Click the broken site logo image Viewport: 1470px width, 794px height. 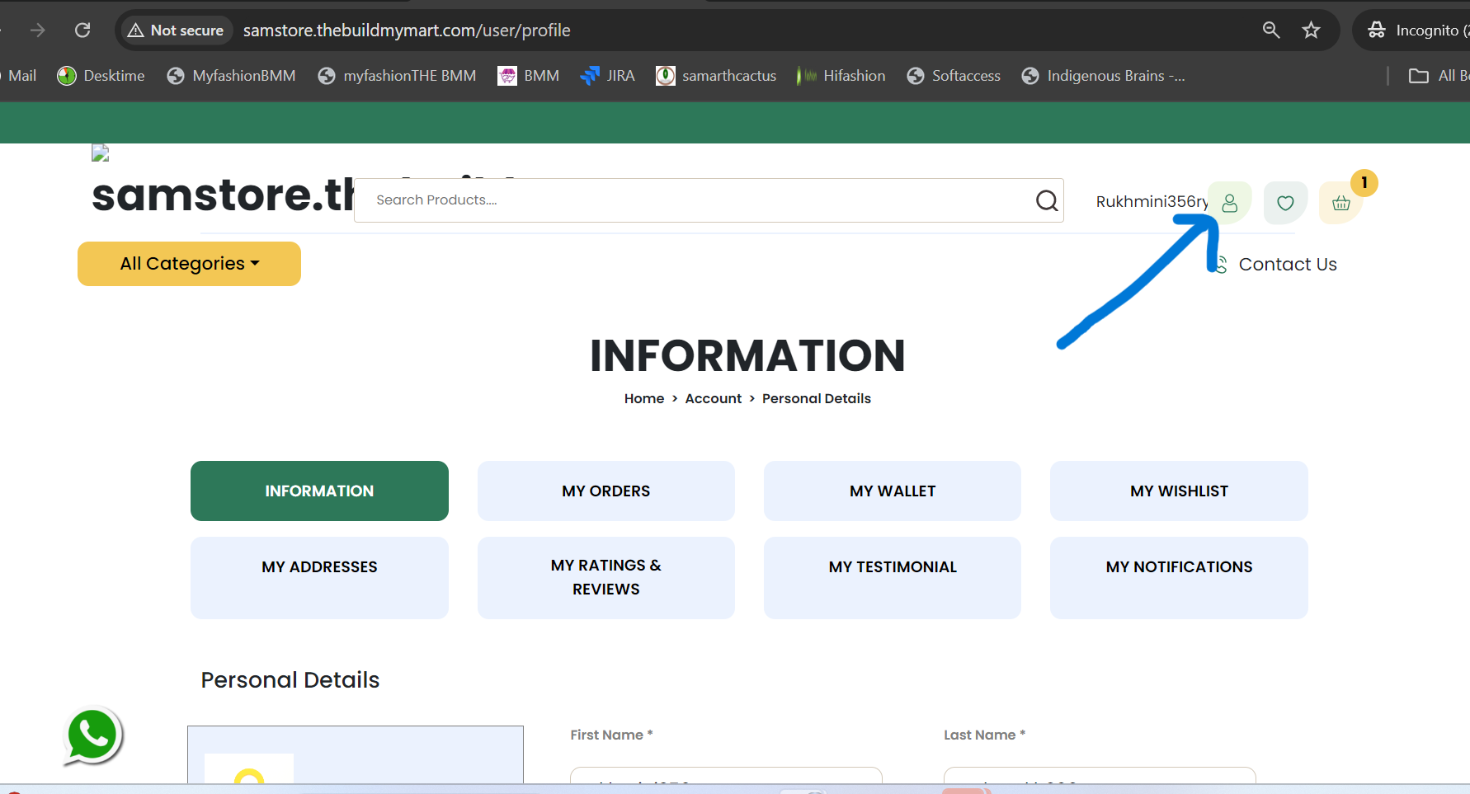coord(101,153)
